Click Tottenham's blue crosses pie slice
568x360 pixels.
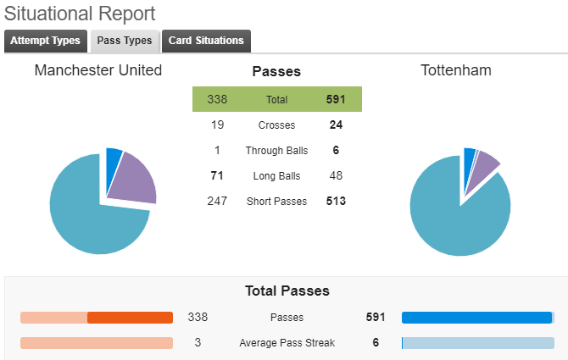pyautogui.click(x=468, y=164)
